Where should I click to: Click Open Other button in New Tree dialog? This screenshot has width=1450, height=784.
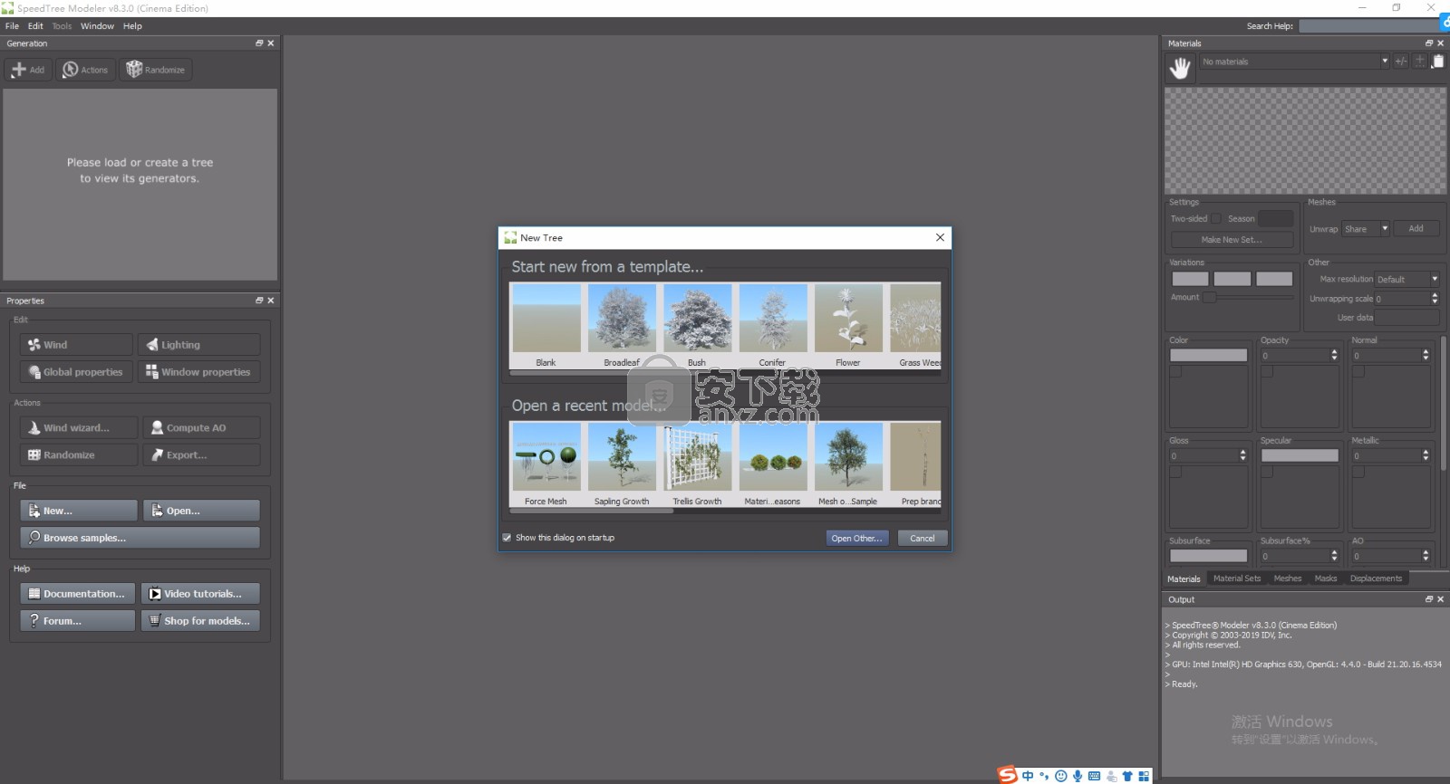click(856, 538)
